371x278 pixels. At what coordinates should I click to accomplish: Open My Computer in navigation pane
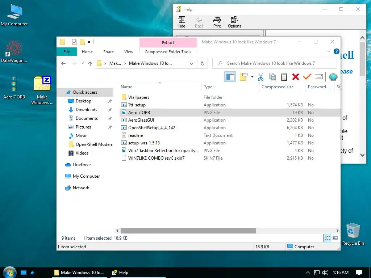[86, 176]
